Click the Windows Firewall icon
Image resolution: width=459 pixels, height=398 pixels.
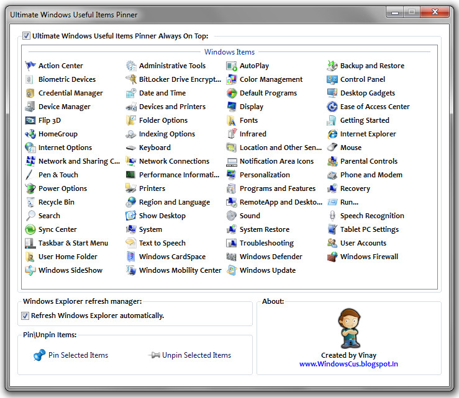click(332, 257)
